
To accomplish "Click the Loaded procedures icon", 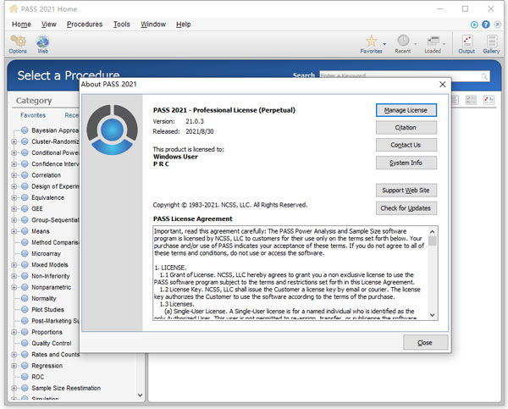I will point(433,41).
